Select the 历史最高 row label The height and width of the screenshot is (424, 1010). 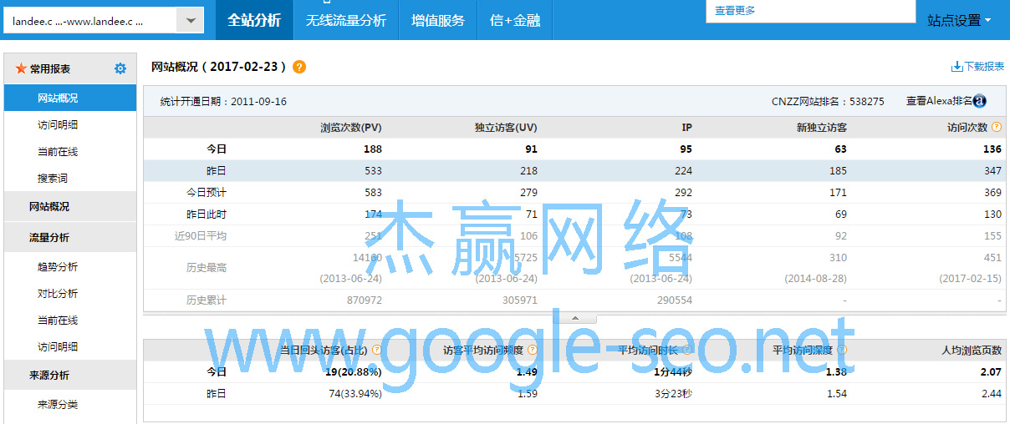(206, 268)
